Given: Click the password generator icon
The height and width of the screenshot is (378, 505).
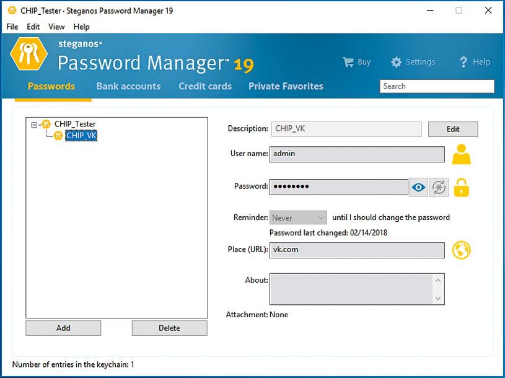Looking at the screenshot, I should 439,187.
